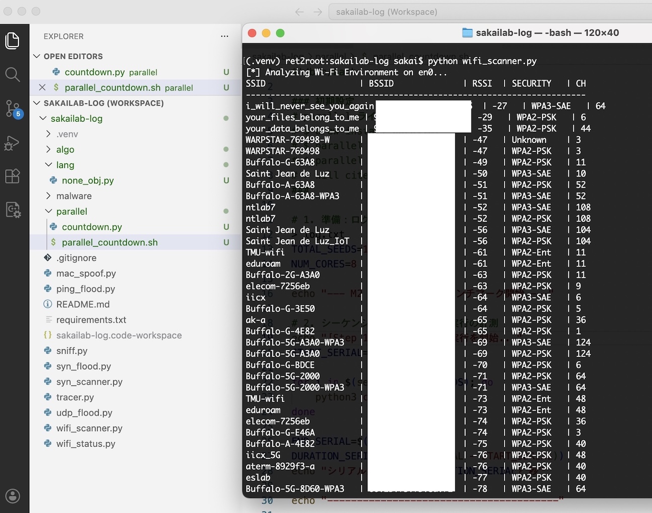
Task: Maximize the terminal window with green button
Action: [280, 33]
